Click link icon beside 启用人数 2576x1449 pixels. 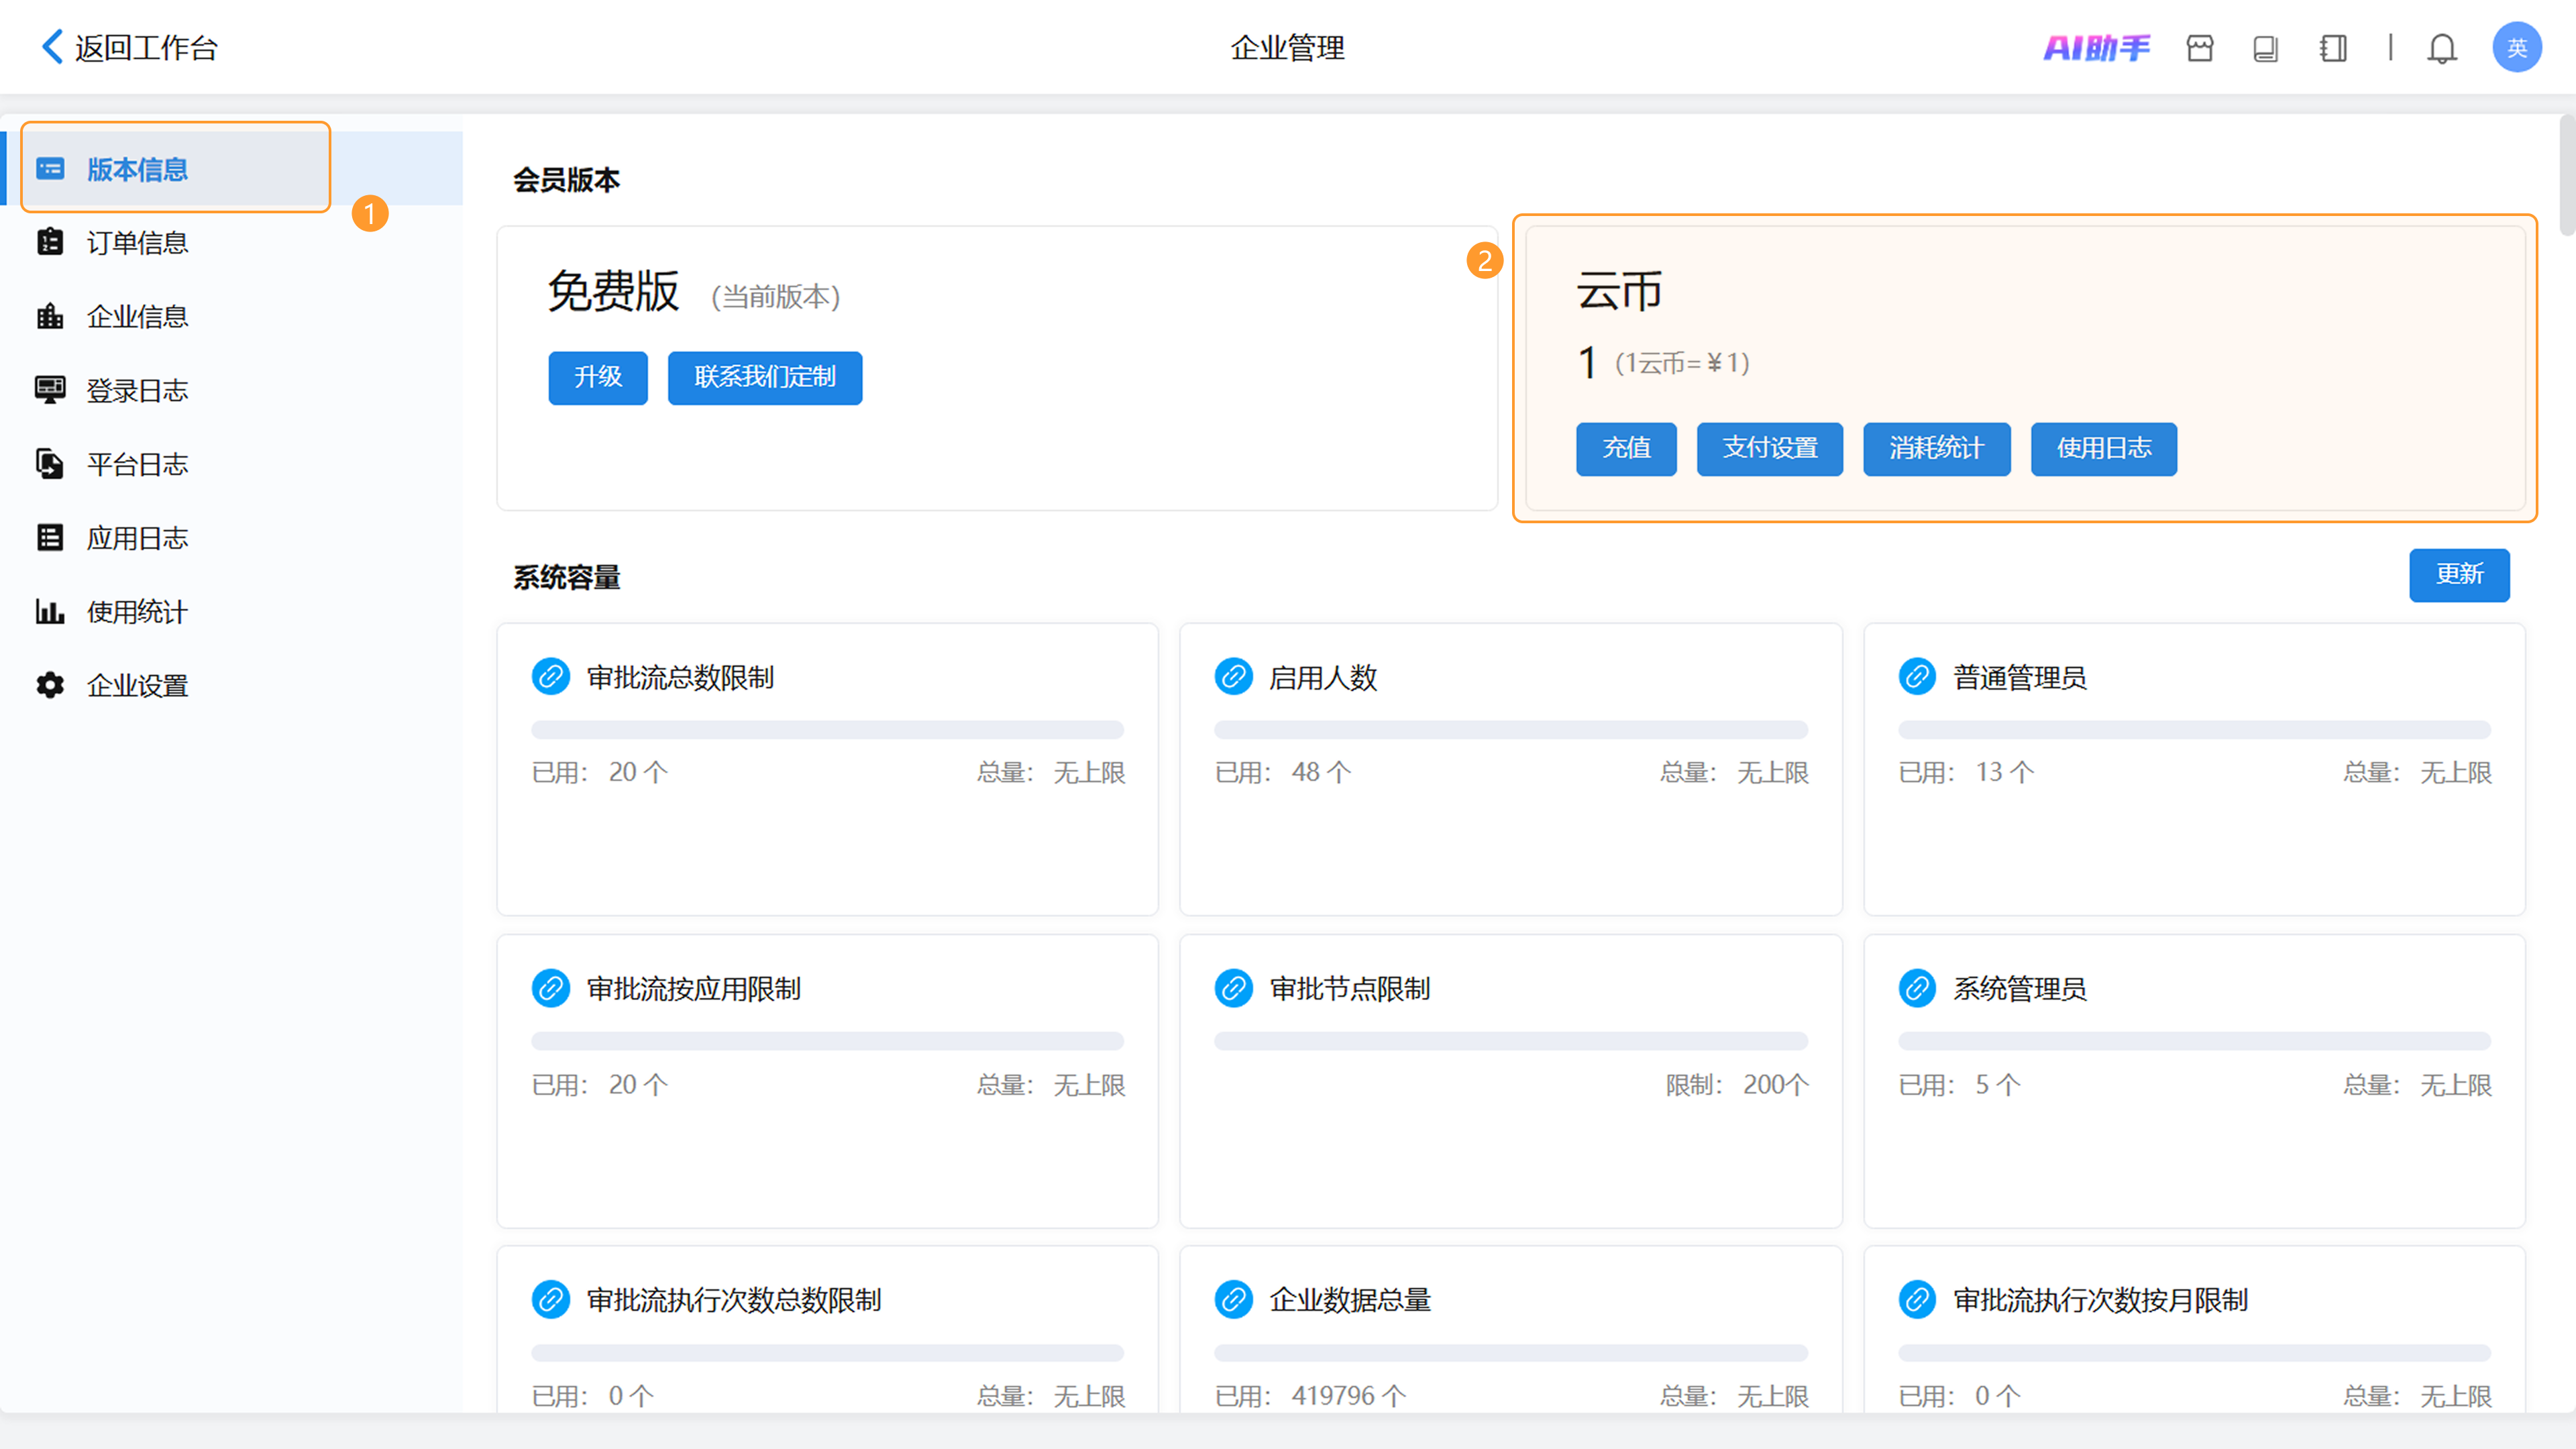coord(1234,677)
